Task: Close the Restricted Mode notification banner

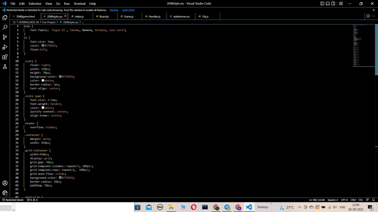Action: pos(374,10)
